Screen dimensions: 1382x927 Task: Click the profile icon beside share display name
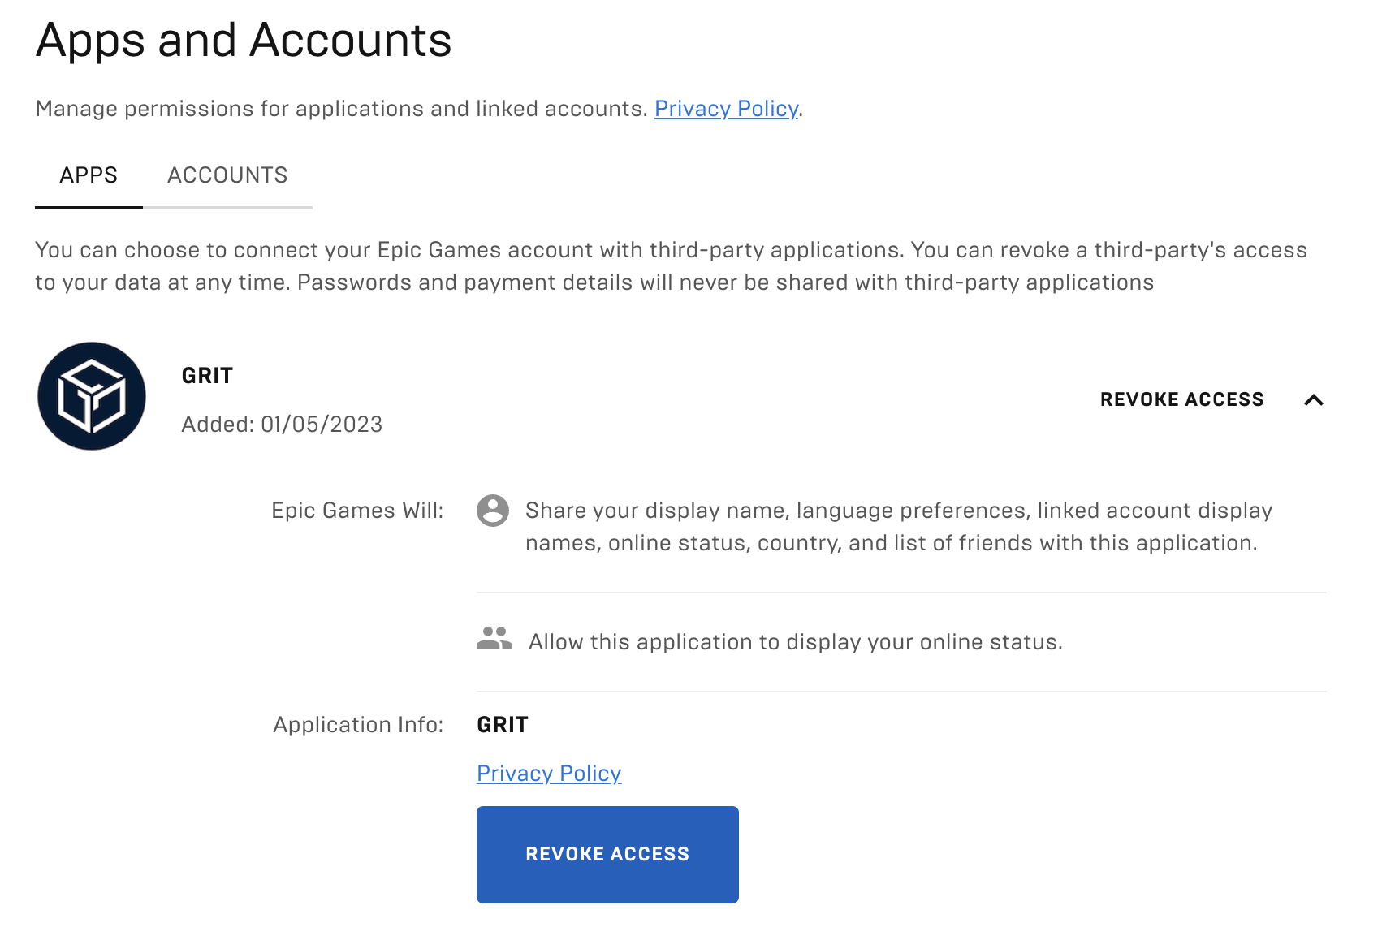click(x=493, y=511)
